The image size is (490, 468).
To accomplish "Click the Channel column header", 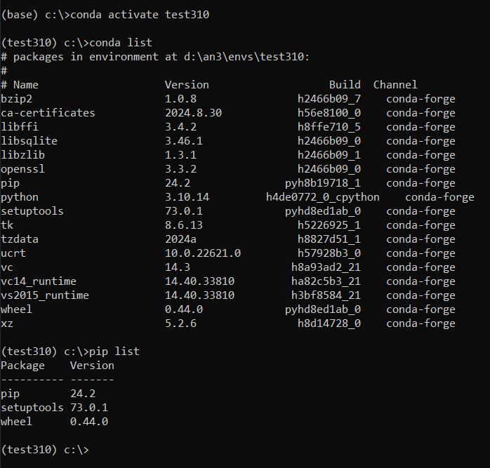I will click(395, 85).
